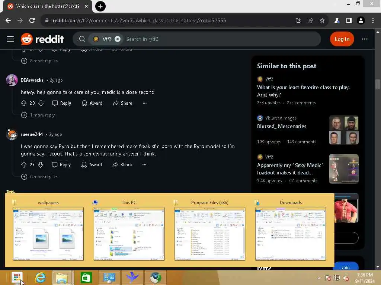381x285 pixels.
Task: Switch to the Chrome taskbar icon
Action: tap(156, 278)
